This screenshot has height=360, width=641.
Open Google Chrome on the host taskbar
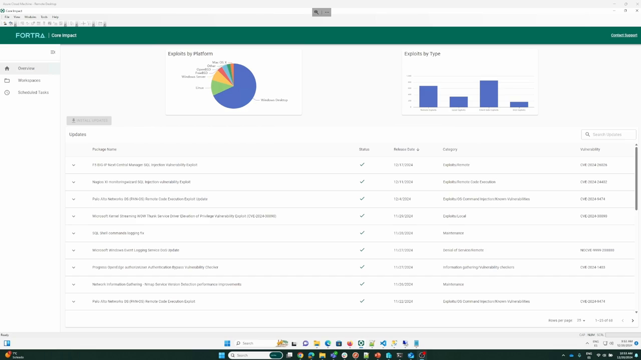[x=300, y=355]
